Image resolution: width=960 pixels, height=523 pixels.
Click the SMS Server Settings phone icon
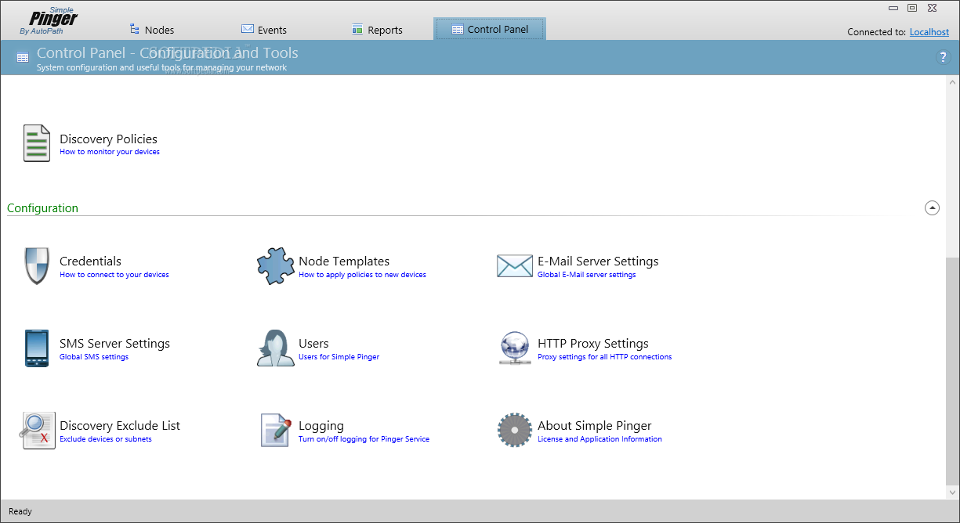click(x=37, y=348)
